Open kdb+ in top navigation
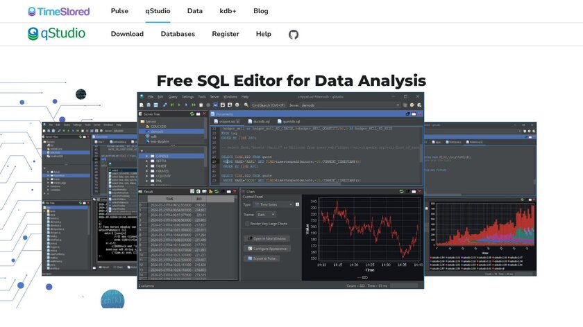Viewport: 583px width, 327px height. pos(228,11)
